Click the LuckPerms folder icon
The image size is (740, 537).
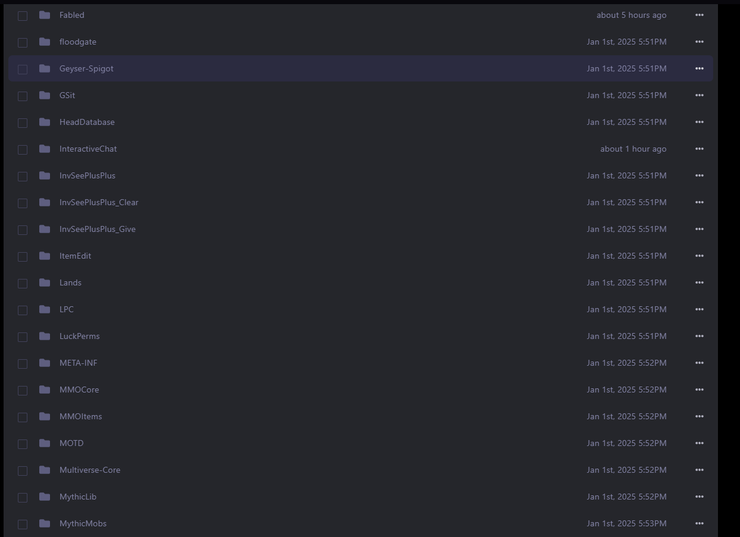[45, 336]
